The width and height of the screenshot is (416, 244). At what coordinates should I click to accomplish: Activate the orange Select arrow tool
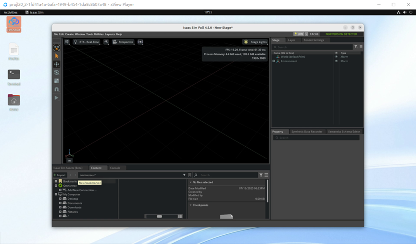coord(57,56)
